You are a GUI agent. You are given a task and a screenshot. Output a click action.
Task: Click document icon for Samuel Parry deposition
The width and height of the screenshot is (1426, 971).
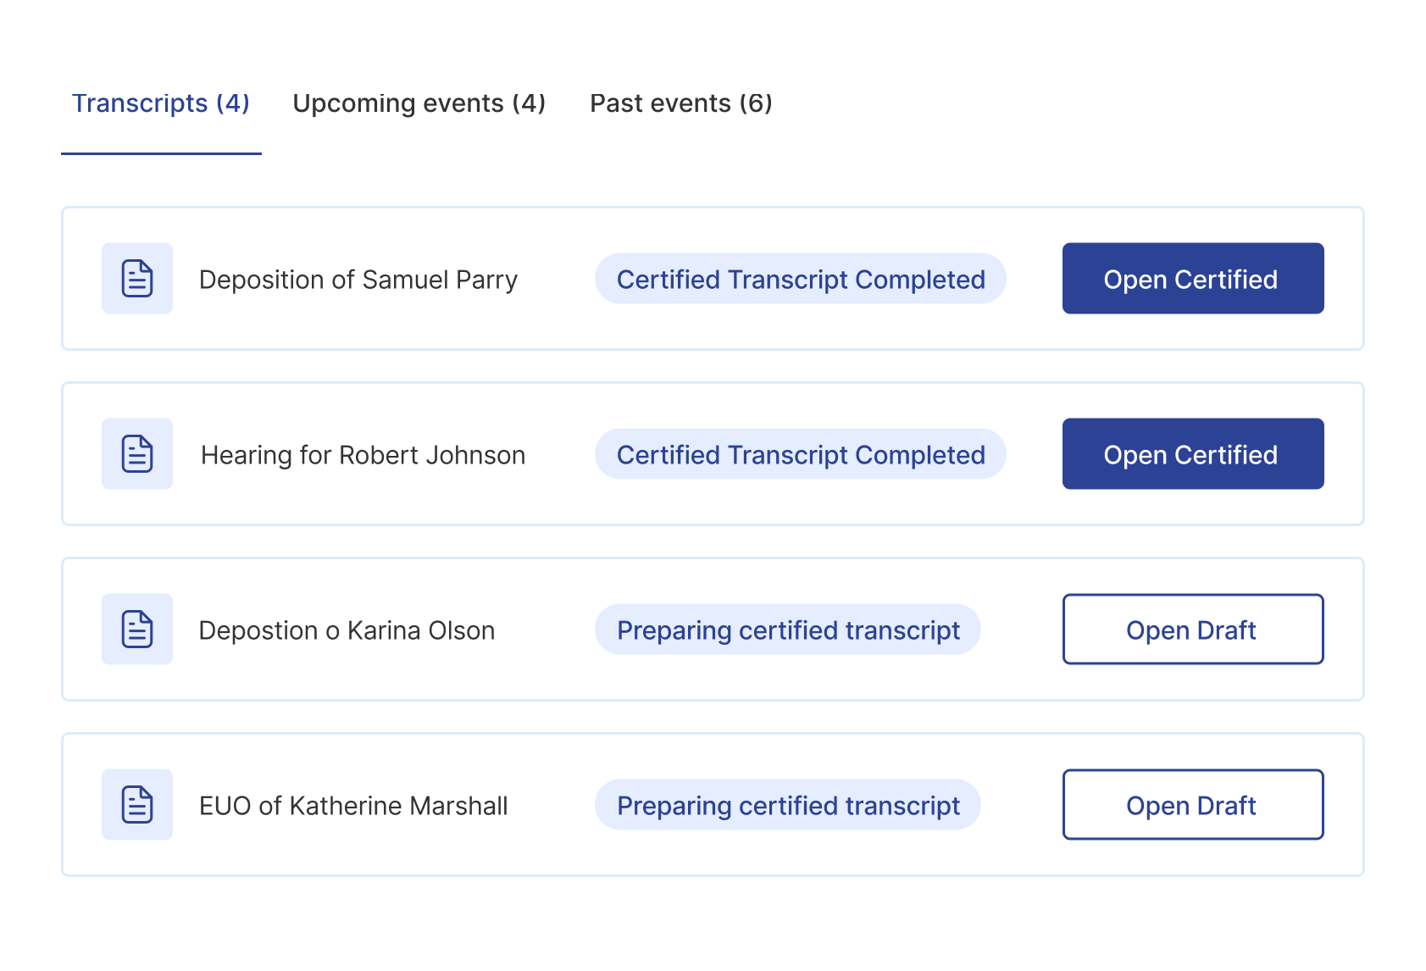137,279
